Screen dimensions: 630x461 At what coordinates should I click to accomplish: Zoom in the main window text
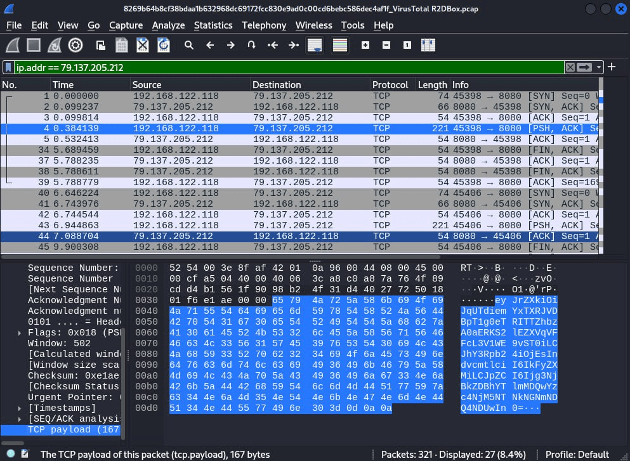click(x=365, y=45)
